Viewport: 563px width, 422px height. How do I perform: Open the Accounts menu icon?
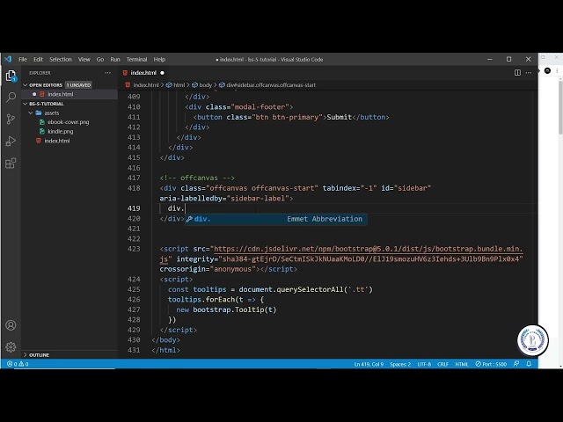11,325
